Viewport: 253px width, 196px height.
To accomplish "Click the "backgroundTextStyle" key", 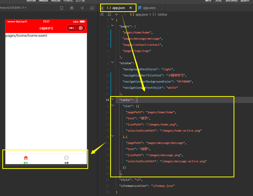I will [x=140, y=69].
